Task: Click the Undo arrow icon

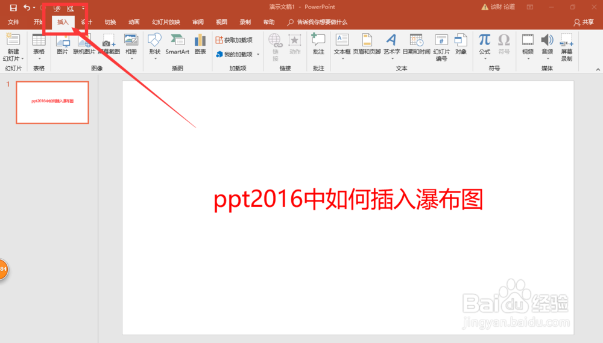Action: (27, 7)
